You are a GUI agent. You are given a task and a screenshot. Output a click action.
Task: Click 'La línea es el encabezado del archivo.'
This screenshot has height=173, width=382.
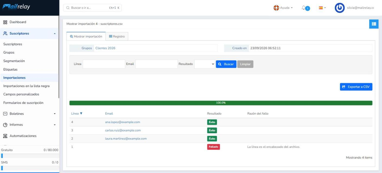(x=274, y=147)
